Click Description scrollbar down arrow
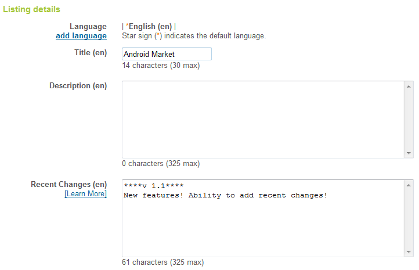Screen dimensions: 419x270 pos(409,153)
